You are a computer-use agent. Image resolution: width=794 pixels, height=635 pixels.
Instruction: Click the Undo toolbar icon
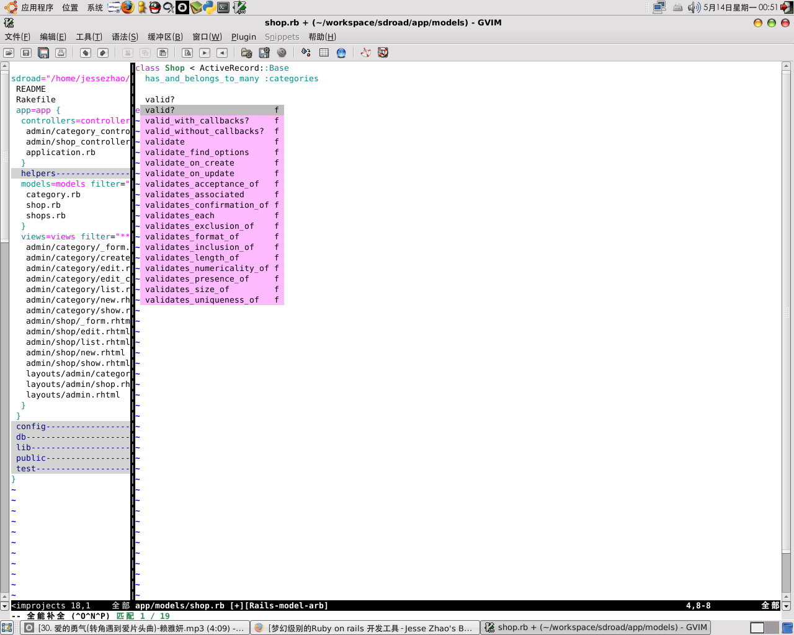pos(86,53)
